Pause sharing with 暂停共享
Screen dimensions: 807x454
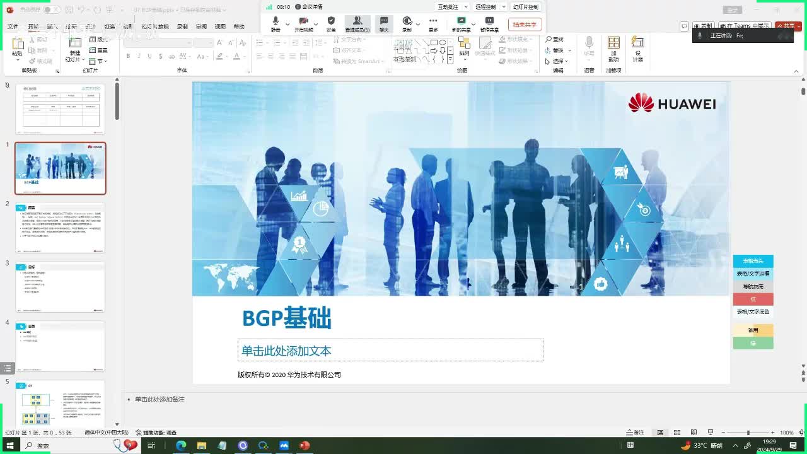489,24
